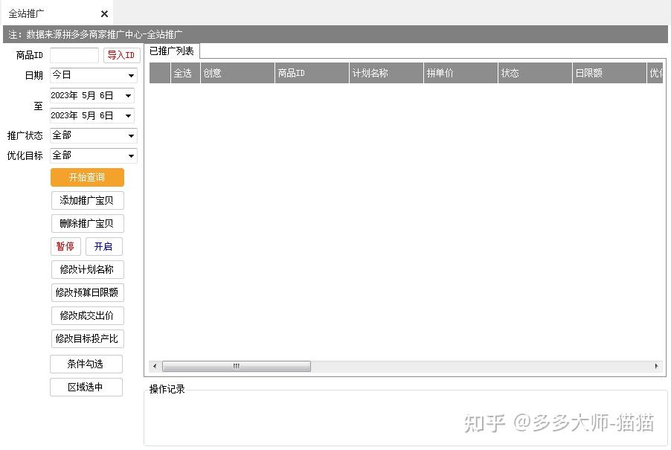Screen dimensions: 671x450
Task: Sort by the 拼单价 column header
Action: pyautogui.click(x=460, y=73)
